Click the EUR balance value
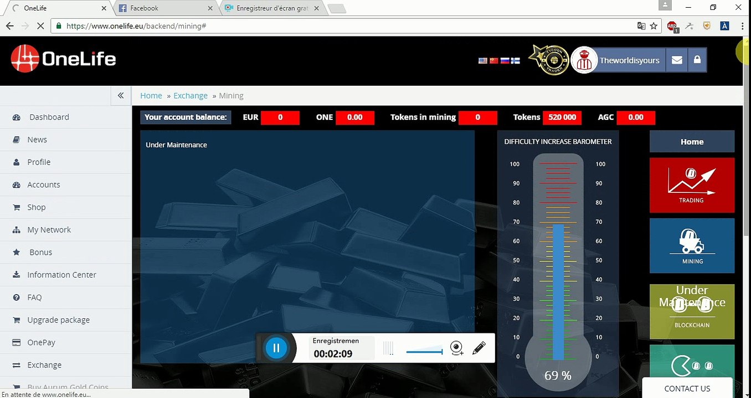The image size is (751, 398). click(x=280, y=117)
